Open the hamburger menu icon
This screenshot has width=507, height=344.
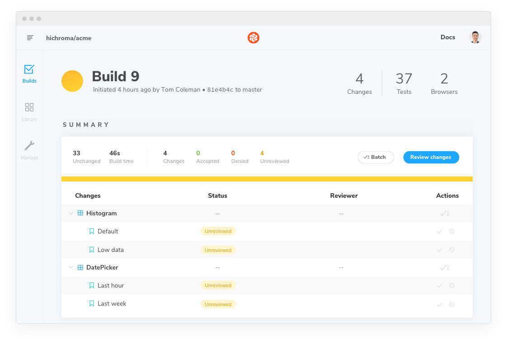pyautogui.click(x=30, y=38)
